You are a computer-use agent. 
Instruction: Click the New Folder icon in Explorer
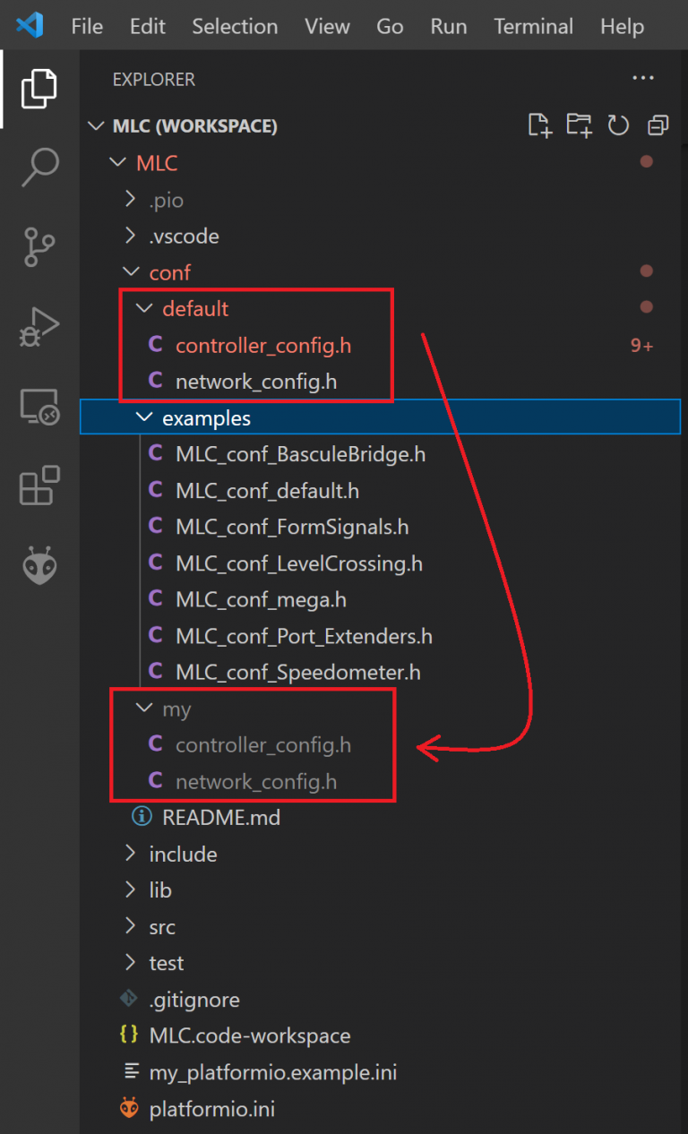point(579,125)
